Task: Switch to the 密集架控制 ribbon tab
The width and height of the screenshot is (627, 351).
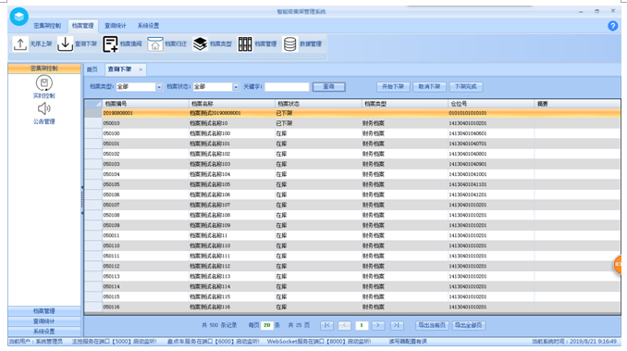Action: pyautogui.click(x=47, y=26)
